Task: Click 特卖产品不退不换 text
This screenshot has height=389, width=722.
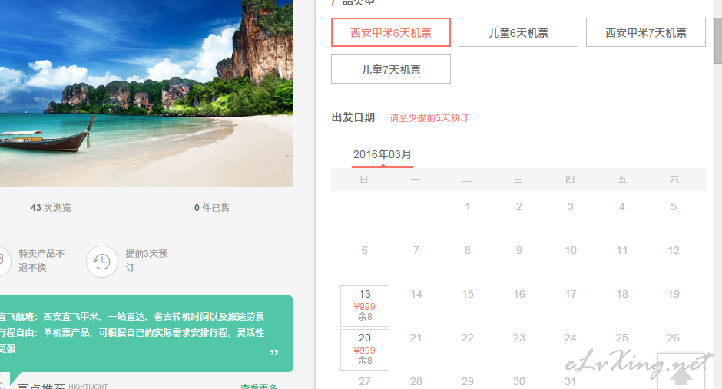Action: pyautogui.click(x=41, y=261)
